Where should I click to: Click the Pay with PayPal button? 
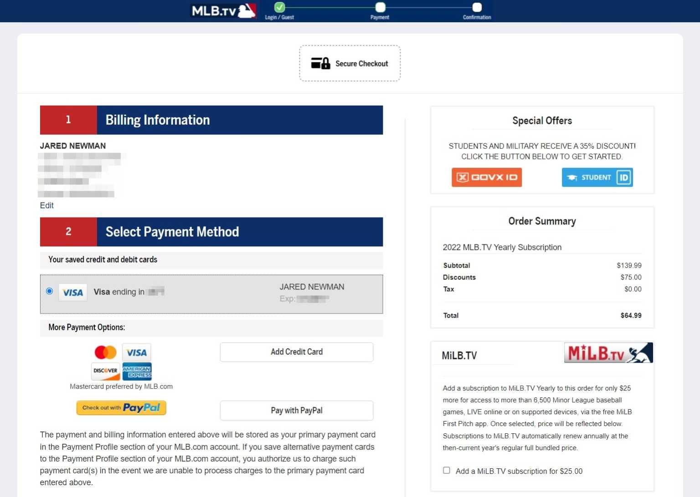pyautogui.click(x=296, y=410)
